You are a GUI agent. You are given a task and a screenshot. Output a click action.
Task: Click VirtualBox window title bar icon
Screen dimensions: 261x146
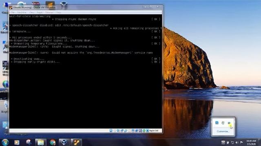(11, 7)
